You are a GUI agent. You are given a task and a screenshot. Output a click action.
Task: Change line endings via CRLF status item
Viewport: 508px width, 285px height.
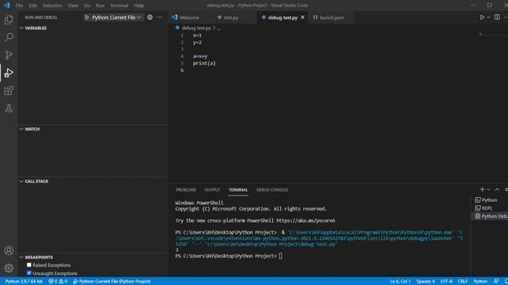(463, 282)
